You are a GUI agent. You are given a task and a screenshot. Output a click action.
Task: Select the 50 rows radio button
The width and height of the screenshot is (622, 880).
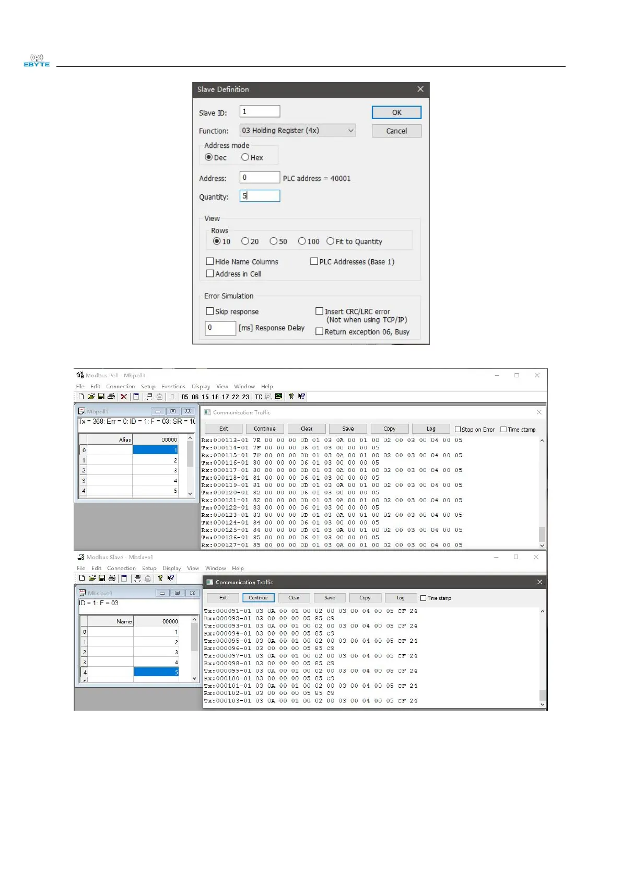[x=273, y=241]
